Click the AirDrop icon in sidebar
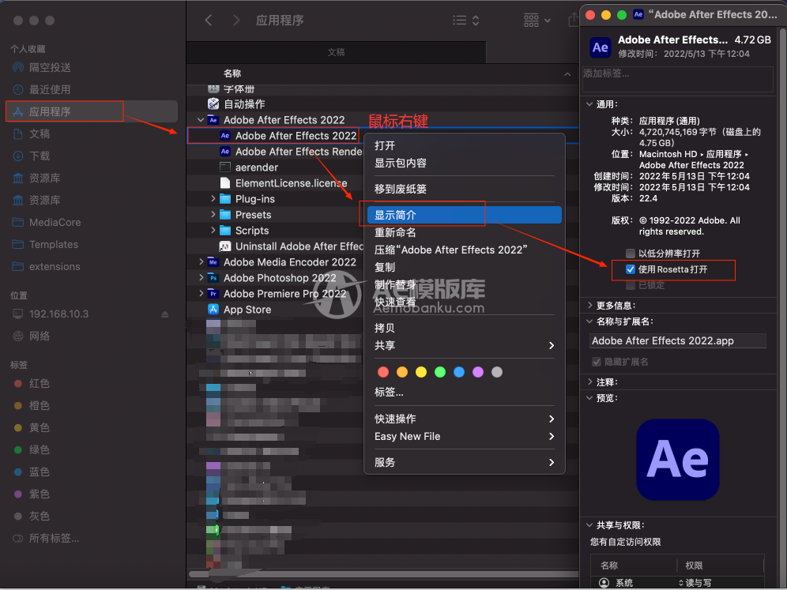787x590 pixels. click(19, 67)
